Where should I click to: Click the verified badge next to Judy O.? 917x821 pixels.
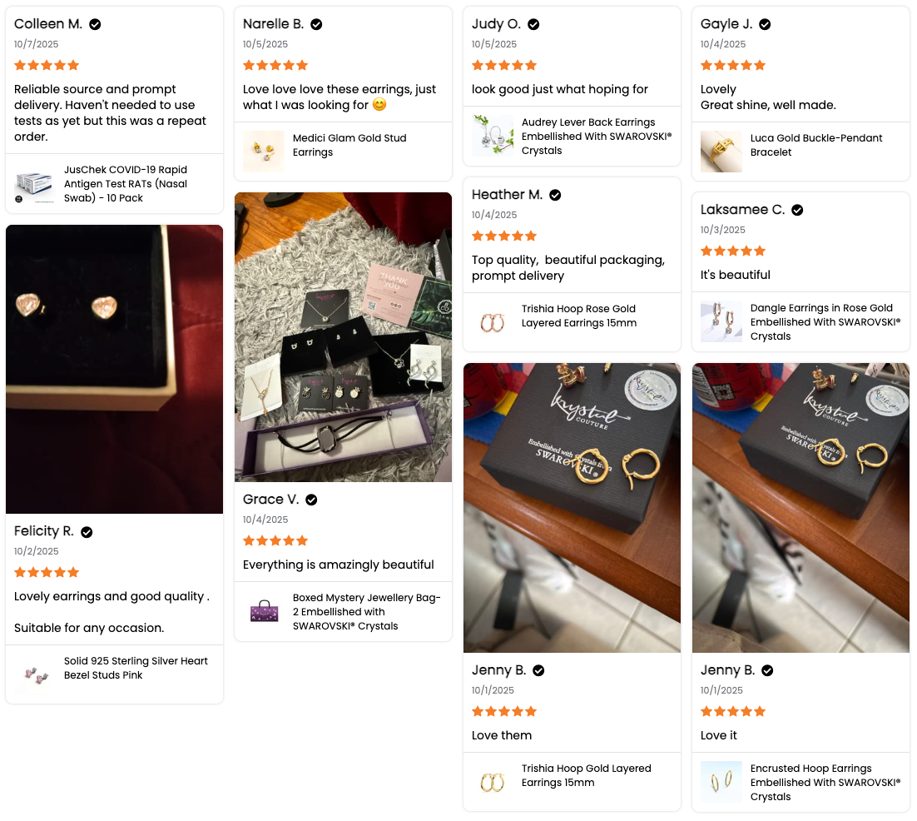[x=533, y=24]
